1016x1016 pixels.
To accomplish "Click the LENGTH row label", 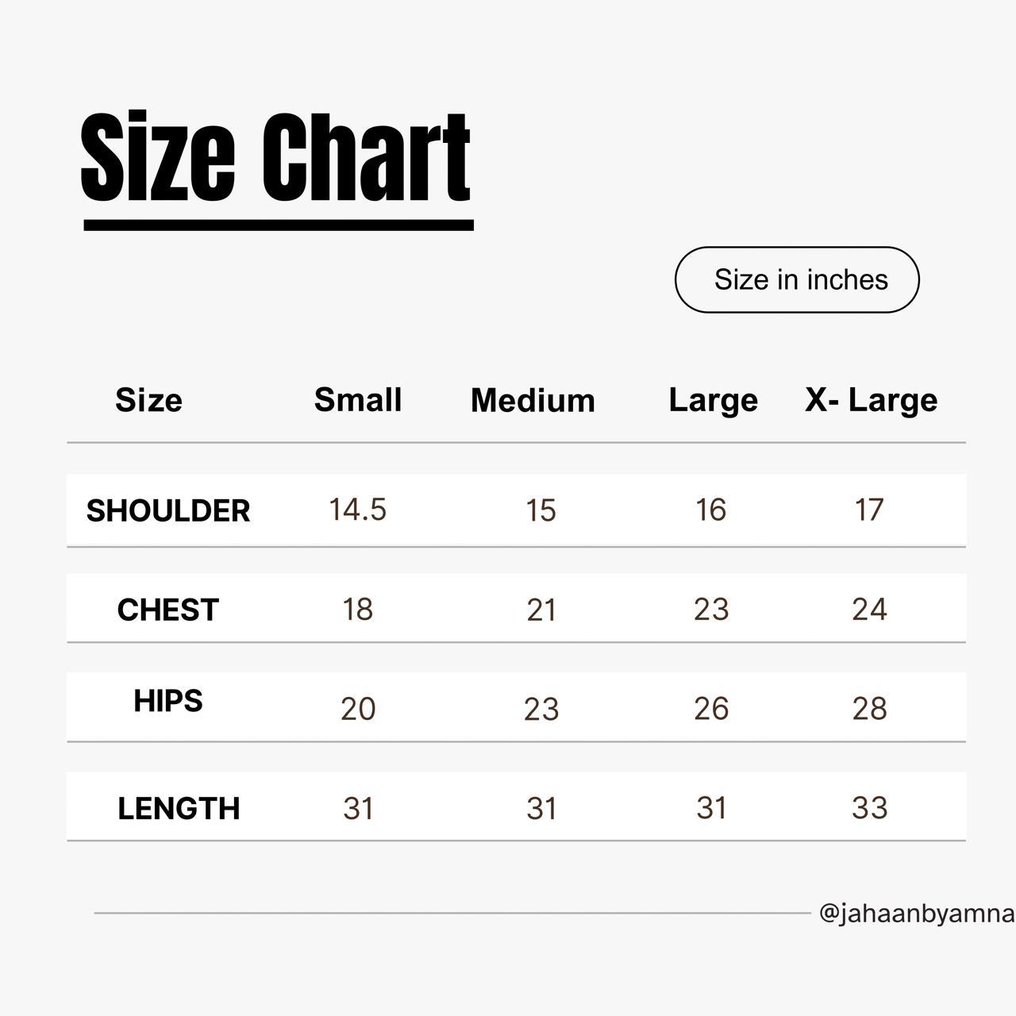I will point(179,808).
